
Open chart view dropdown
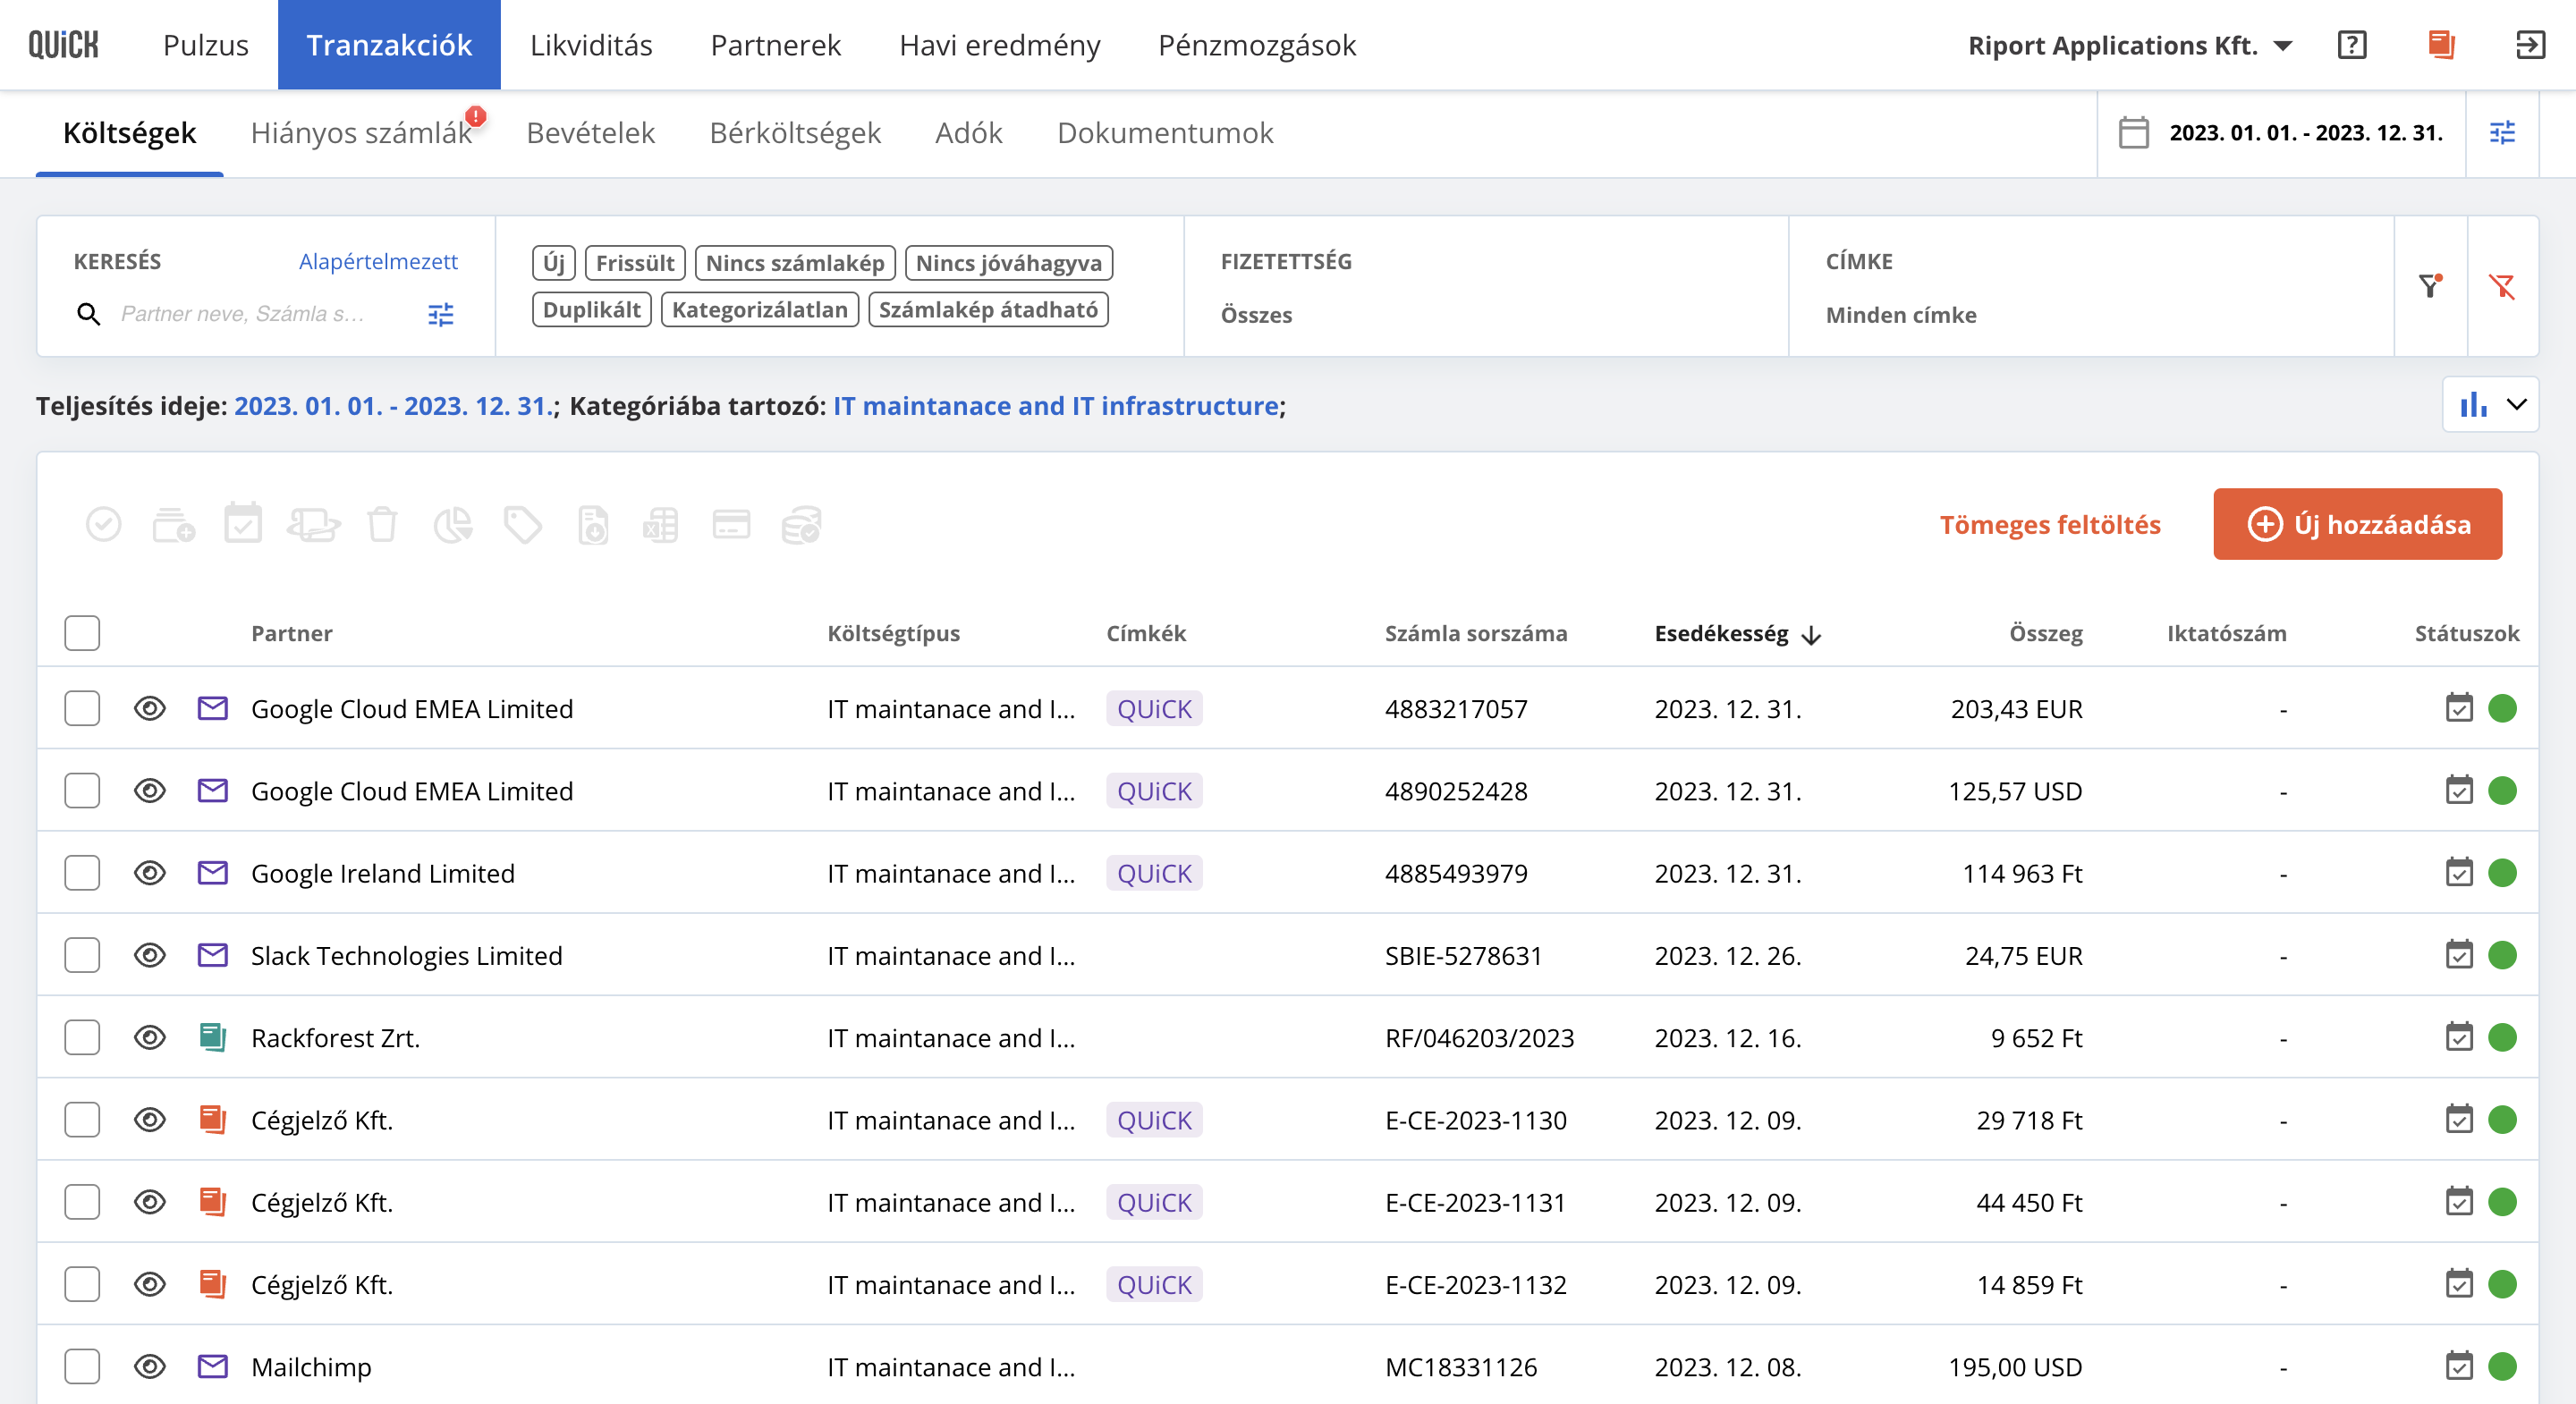(x=2490, y=404)
